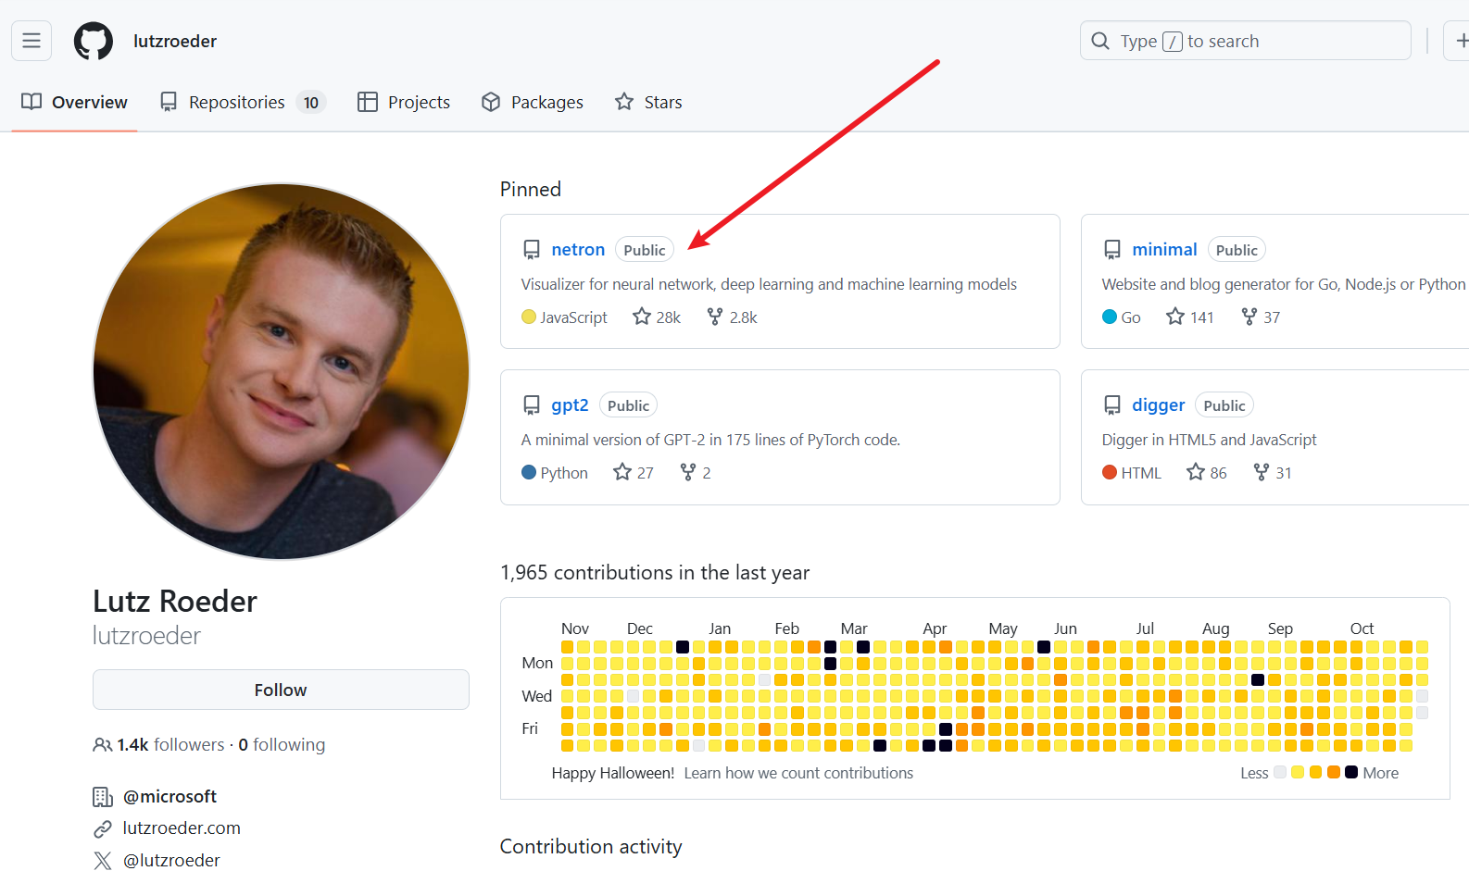Open the Packages tab
1469x871 pixels.
[533, 102]
